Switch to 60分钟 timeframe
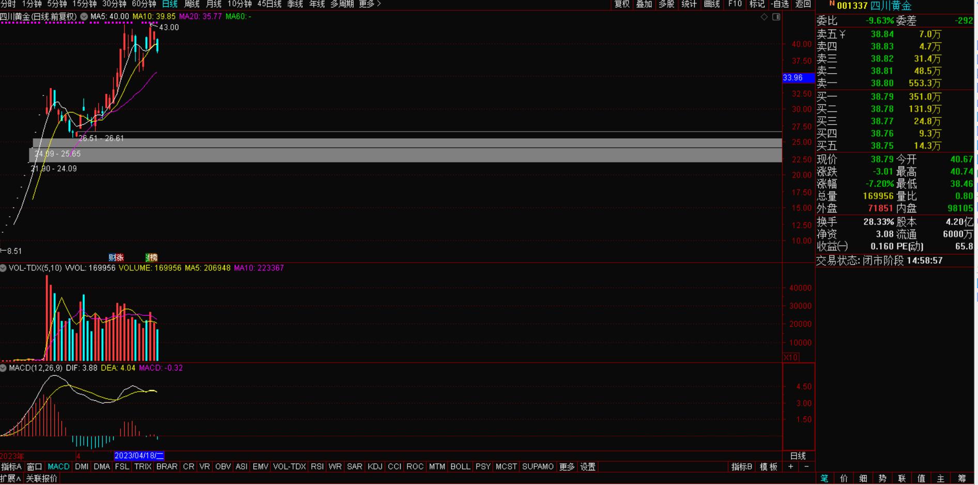 144,4
